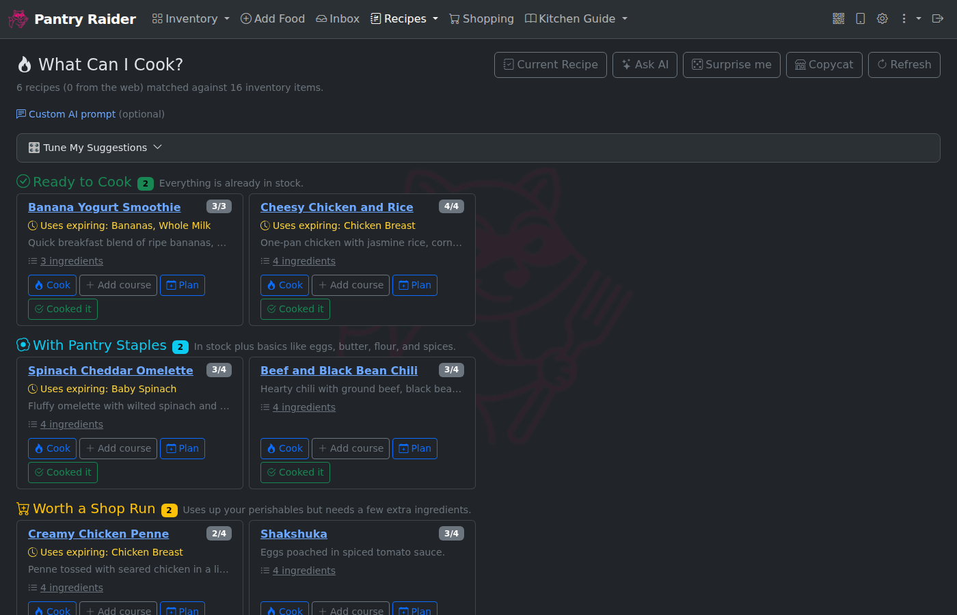The image size is (957, 615).
Task: Click 'Uses expiring: Bananas, Whole Milk' text
Action: tap(125, 225)
